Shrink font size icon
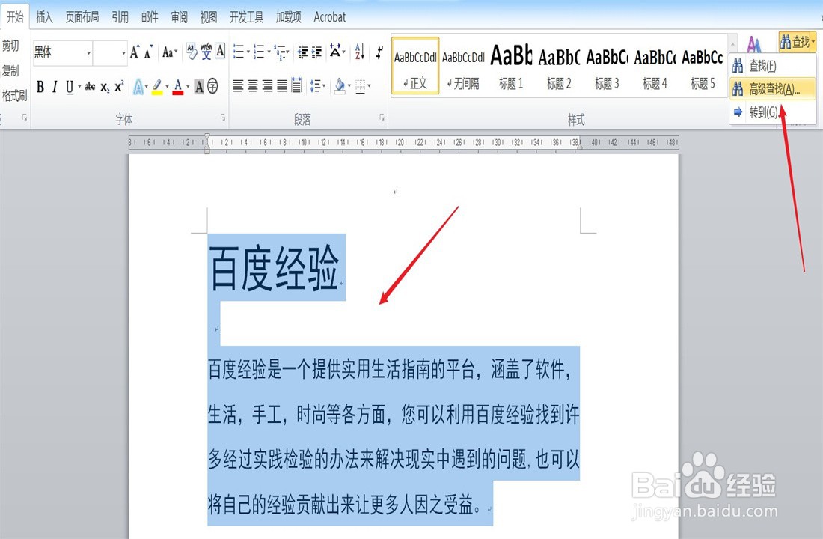Screen dimensions: 823x539 click(149, 52)
